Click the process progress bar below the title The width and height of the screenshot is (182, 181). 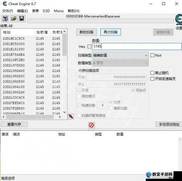pos(100,21)
